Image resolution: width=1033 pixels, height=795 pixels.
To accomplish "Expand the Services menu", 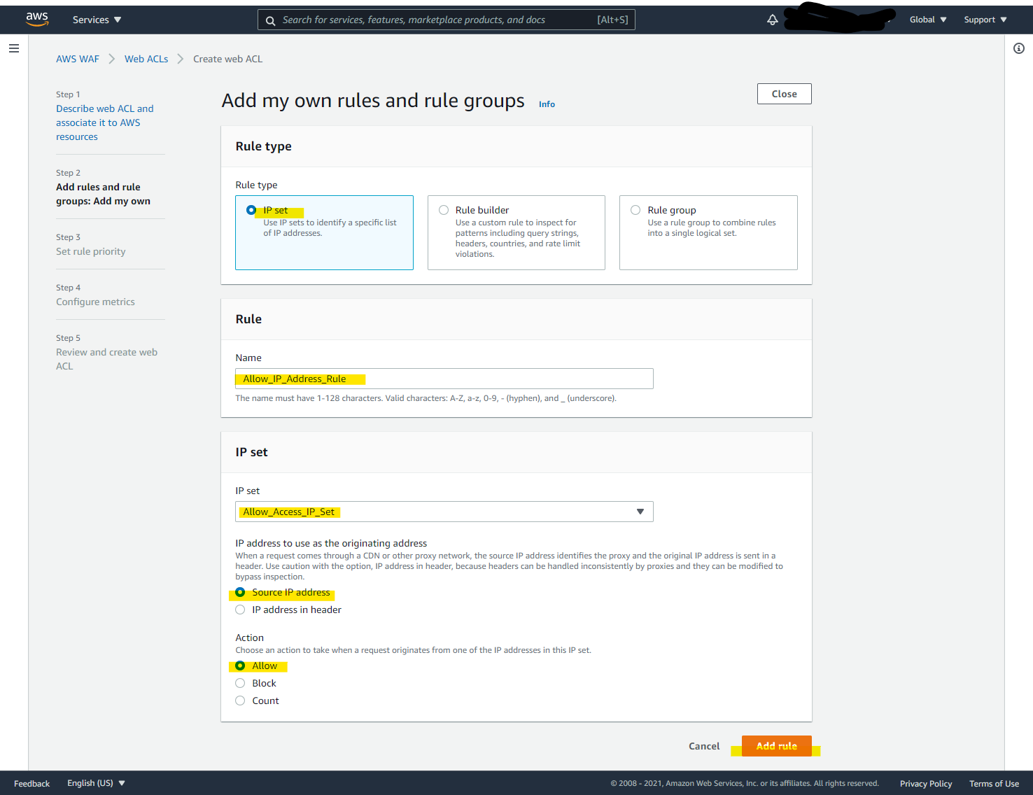I will pos(97,20).
